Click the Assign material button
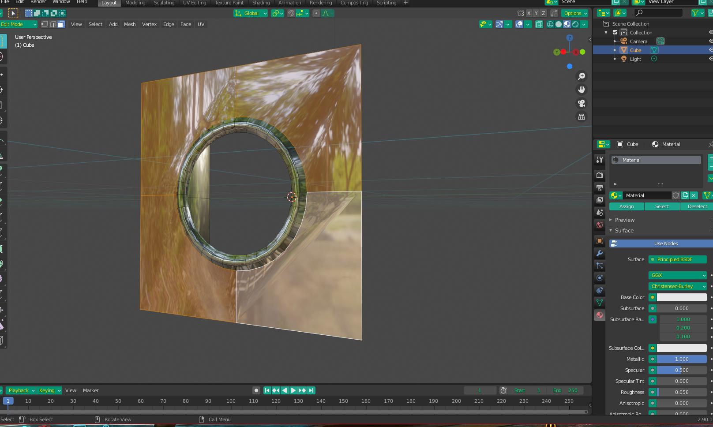The width and height of the screenshot is (713, 427). coord(627,206)
